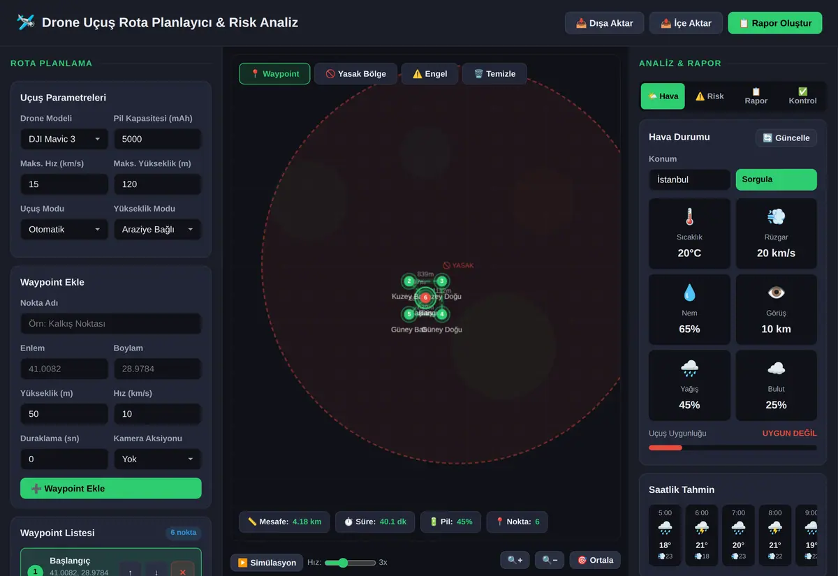This screenshot has height=576, width=838.
Task: Zoom in on the map
Action: 515,560
